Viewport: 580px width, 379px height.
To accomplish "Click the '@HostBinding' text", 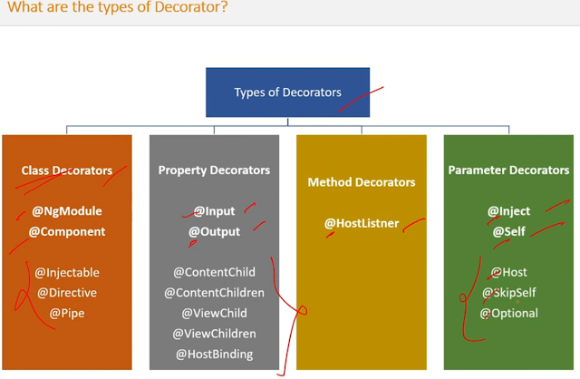I will tap(214, 355).
